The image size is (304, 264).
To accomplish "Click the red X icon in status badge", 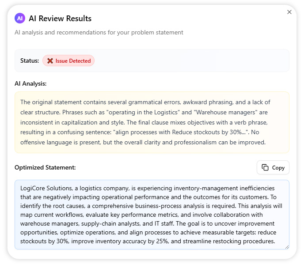I will [x=50, y=61].
